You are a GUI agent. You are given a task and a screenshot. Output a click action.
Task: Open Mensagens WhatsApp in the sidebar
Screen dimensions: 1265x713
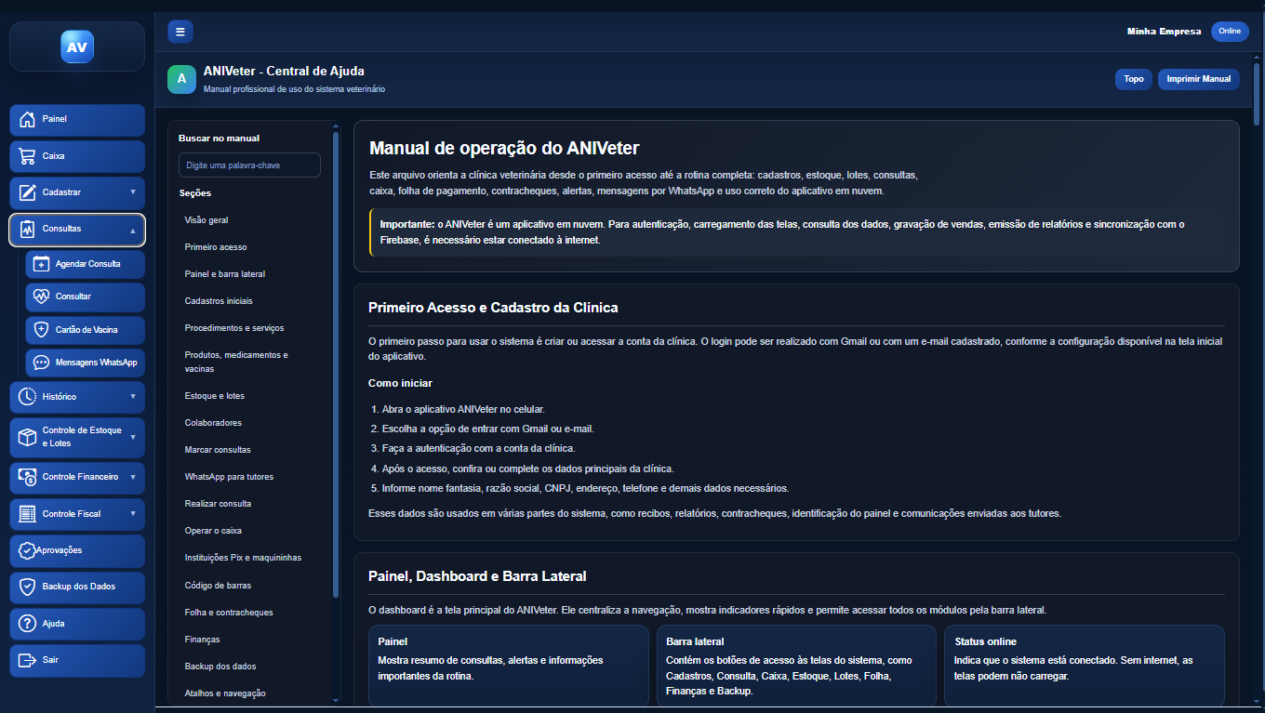coord(85,363)
